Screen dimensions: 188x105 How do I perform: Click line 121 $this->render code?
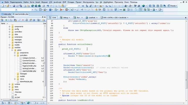coord(80,77)
